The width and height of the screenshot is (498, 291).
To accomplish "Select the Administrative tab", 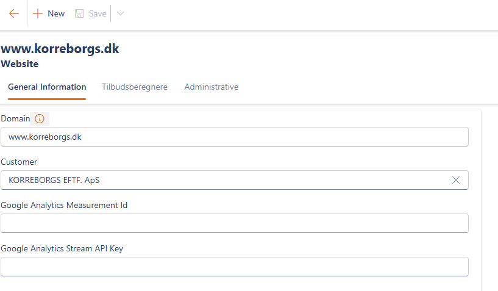I will click(211, 87).
